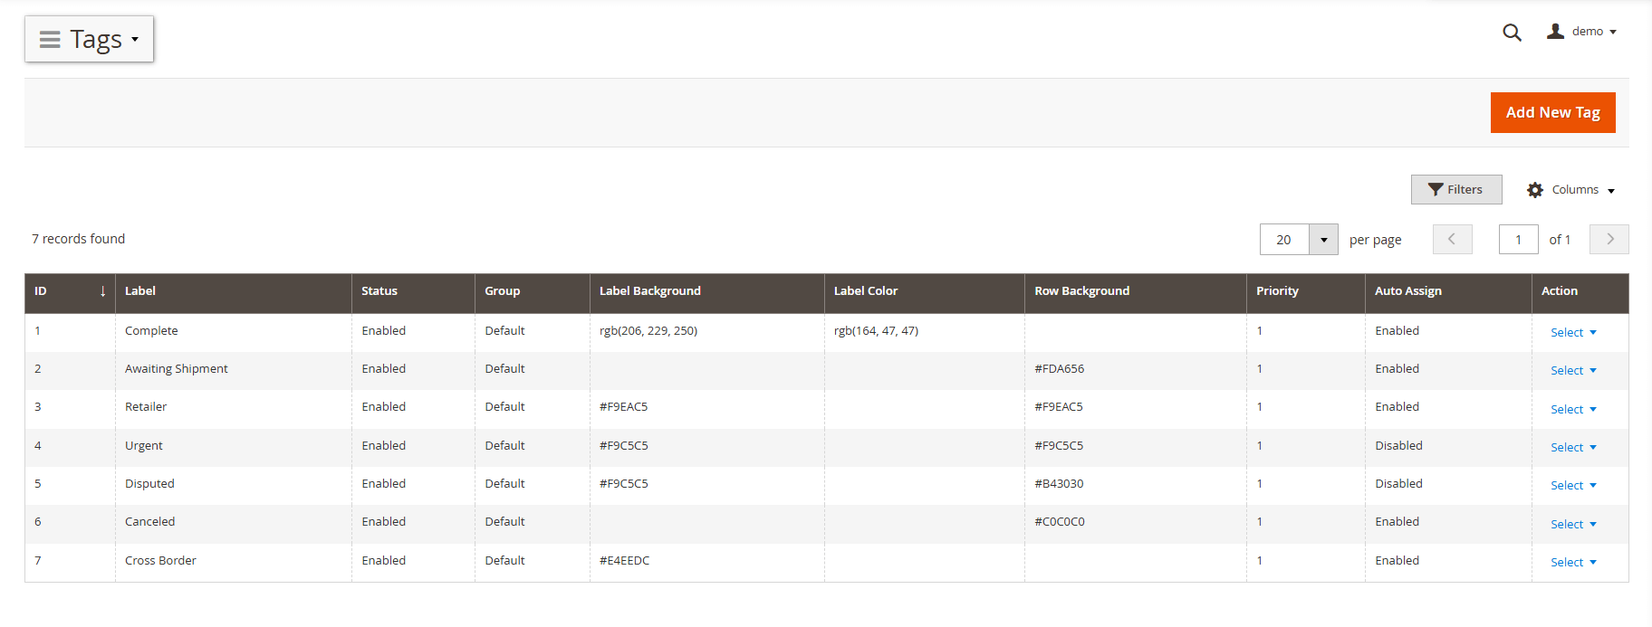The image size is (1652, 627).
Task: Open the Filters funnel button
Action: coord(1455,189)
